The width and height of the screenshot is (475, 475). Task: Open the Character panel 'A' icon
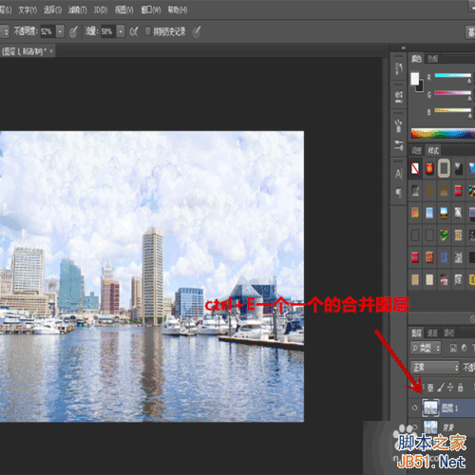399,173
